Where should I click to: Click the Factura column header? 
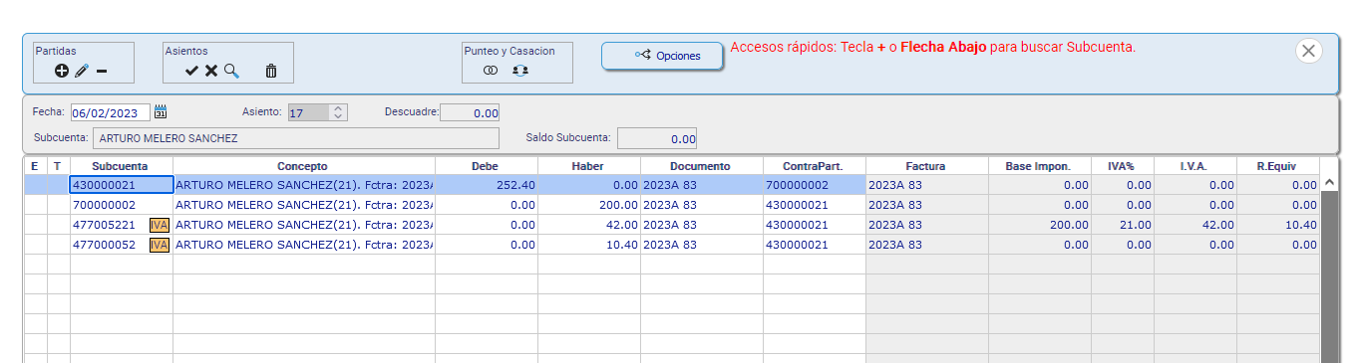tap(926, 166)
